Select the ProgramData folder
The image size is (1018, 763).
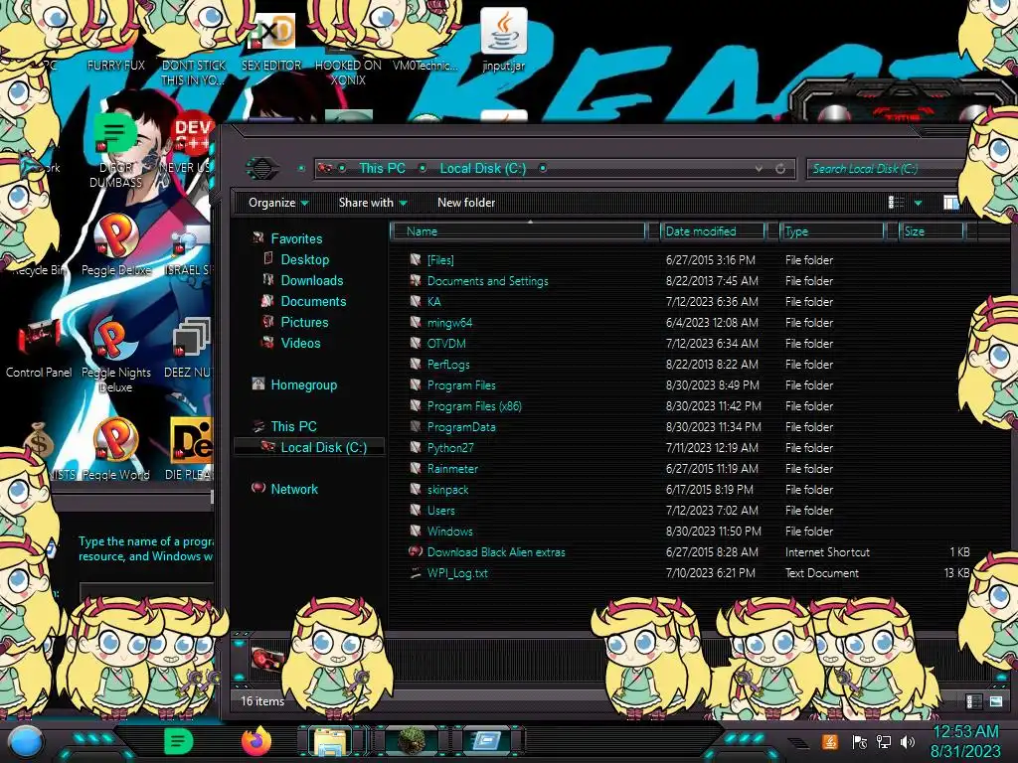pyautogui.click(x=461, y=427)
